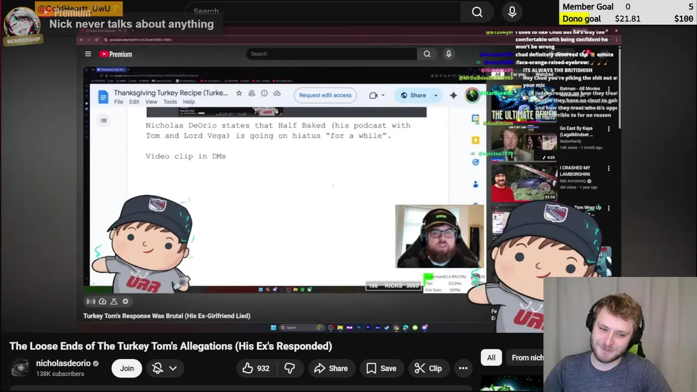The height and width of the screenshot is (392, 697).
Task: Click the I CRASHED MY LAMBORGHINI thumbnail
Action: click(524, 182)
